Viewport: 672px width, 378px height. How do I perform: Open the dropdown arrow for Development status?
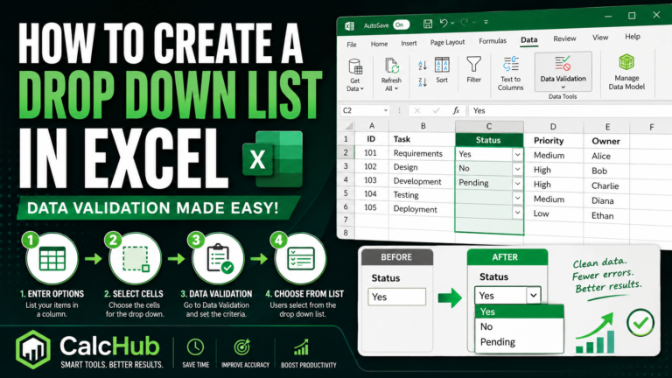click(518, 184)
